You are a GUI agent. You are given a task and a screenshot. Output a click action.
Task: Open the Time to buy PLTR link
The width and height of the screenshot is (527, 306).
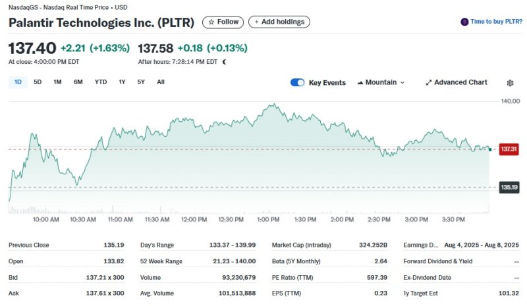(495, 22)
